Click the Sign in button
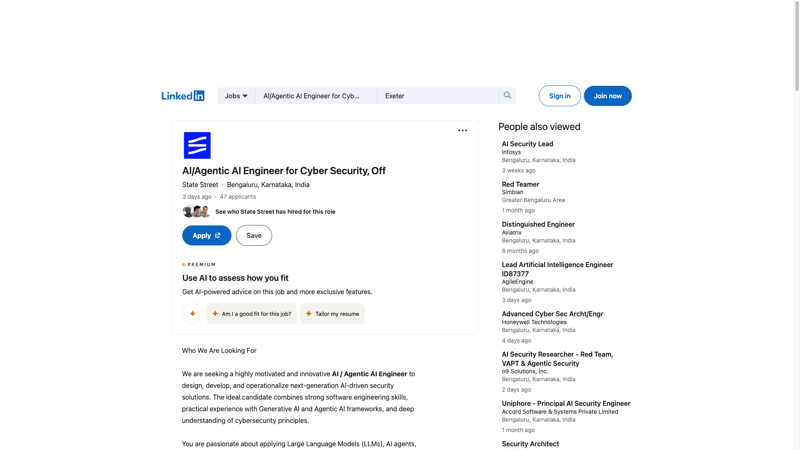This screenshot has width=800, height=450. [x=560, y=96]
